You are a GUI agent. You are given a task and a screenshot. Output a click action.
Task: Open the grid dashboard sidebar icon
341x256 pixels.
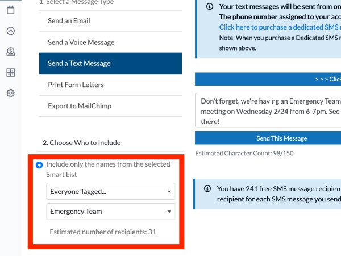click(x=10, y=72)
